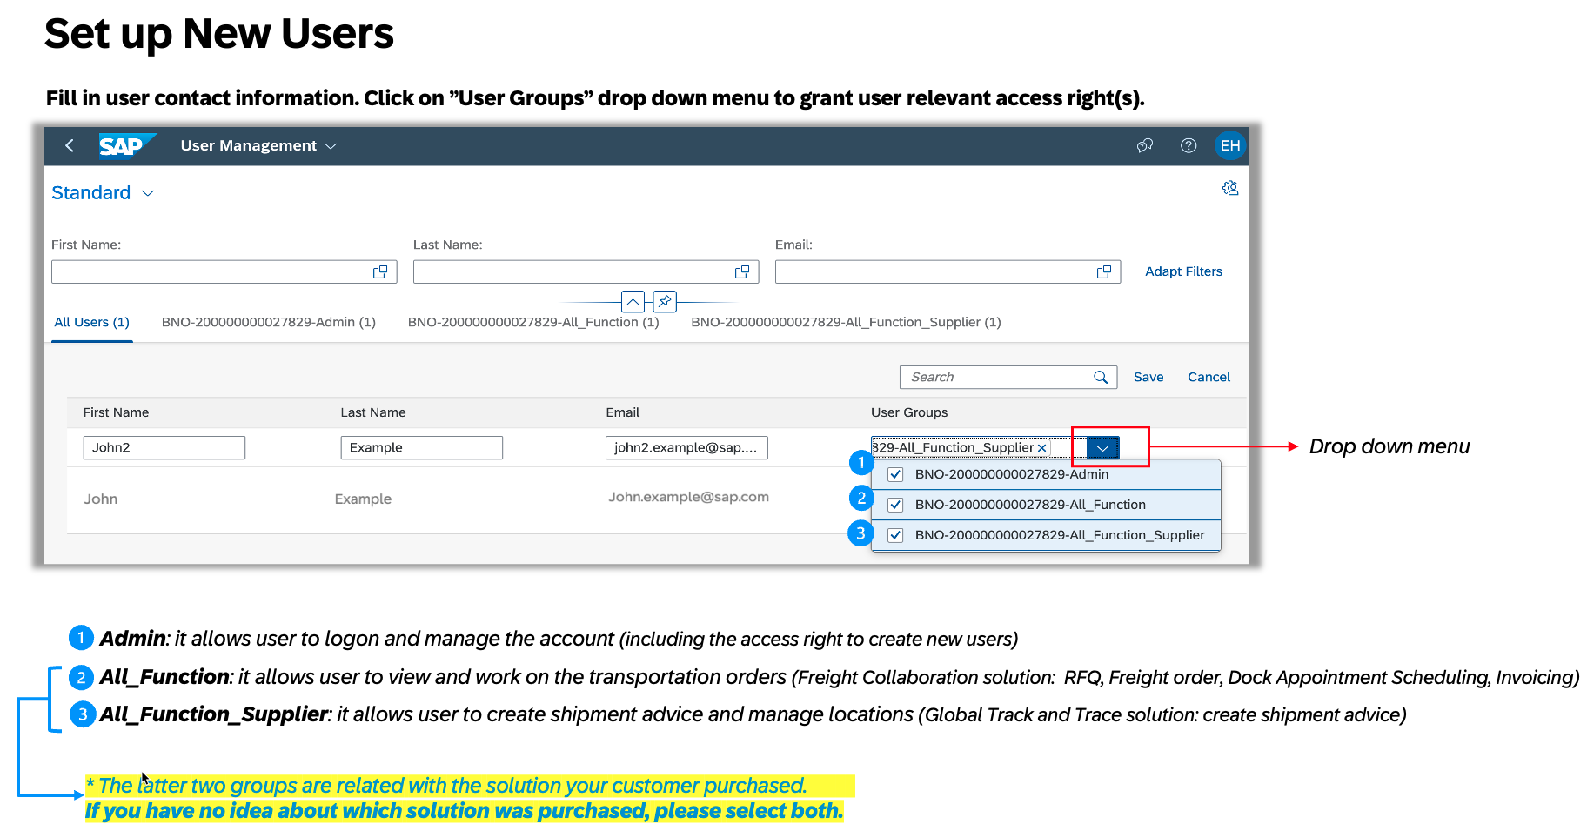The image size is (1587, 831).
Task: Open the EH user profile avatar
Action: coord(1230,145)
